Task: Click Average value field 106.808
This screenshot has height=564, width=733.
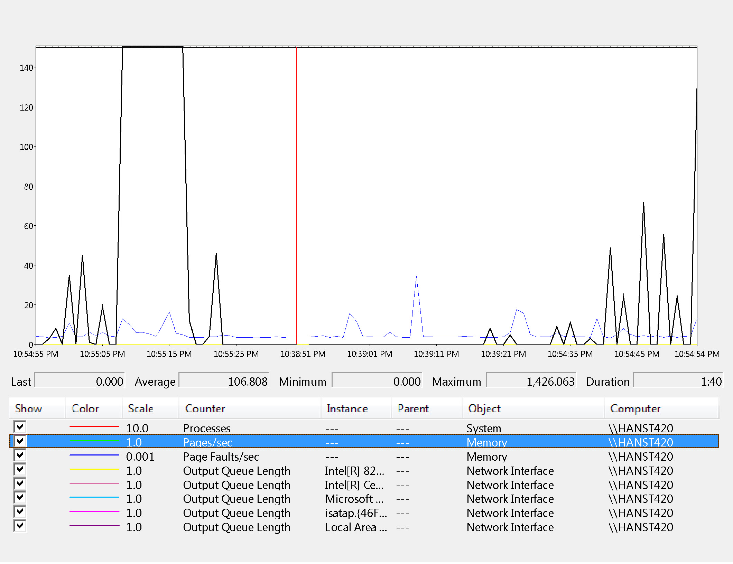Action: click(224, 380)
